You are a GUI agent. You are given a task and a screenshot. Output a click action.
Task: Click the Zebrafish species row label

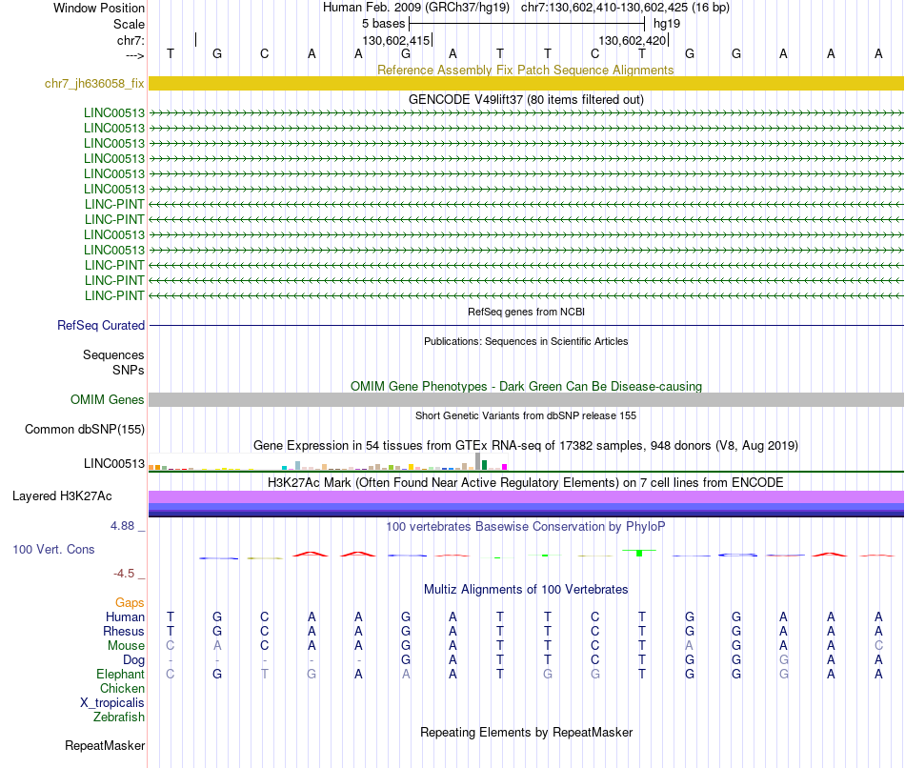119,717
